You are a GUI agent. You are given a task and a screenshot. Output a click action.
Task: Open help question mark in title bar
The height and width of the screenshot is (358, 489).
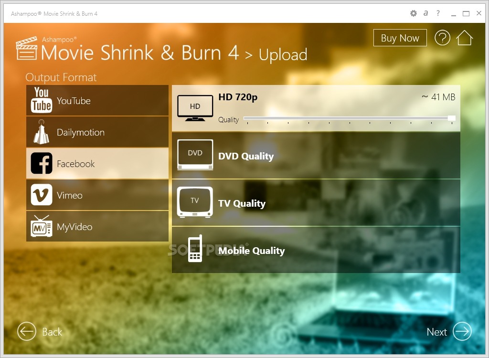(438, 13)
